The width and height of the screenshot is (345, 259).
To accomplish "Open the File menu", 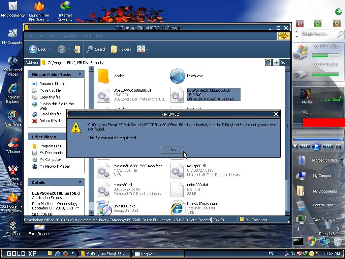I will pyautogui.click(x=29, y=36).
